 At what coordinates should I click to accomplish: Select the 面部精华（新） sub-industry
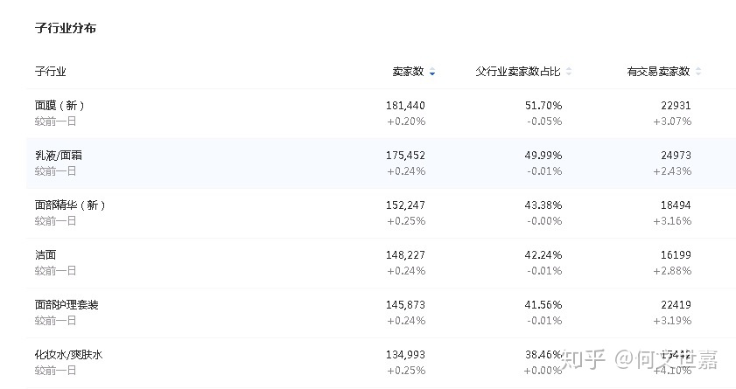tap(70, 205)
